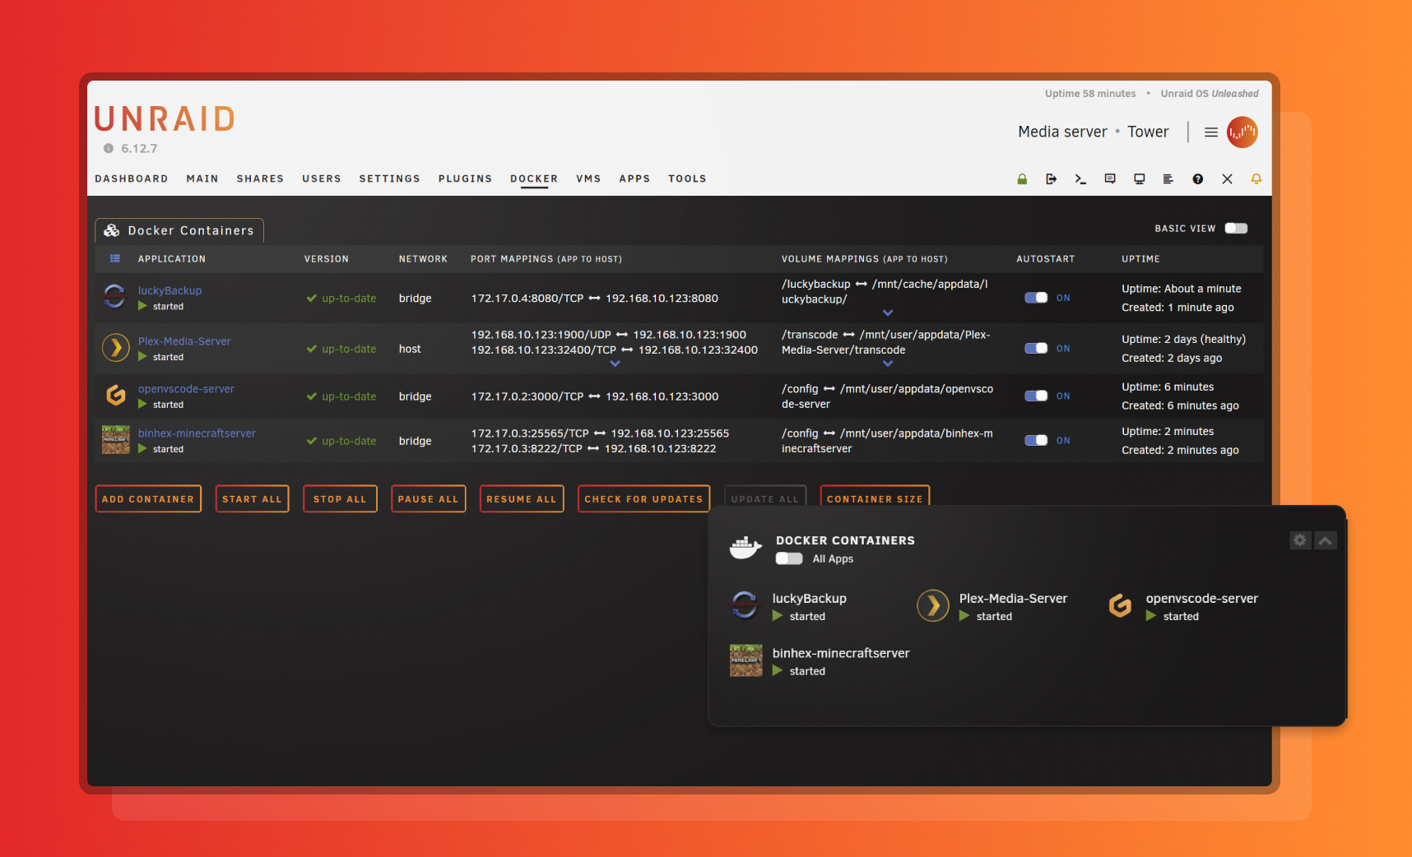Toggle the All Apps switch
This screenshot has width=1412, height=857.
coord(787,558)
